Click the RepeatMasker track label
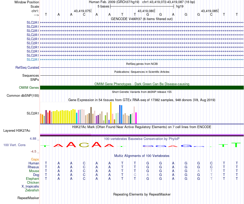This screenshot has width=244, height=204. (x=28, y=198)
